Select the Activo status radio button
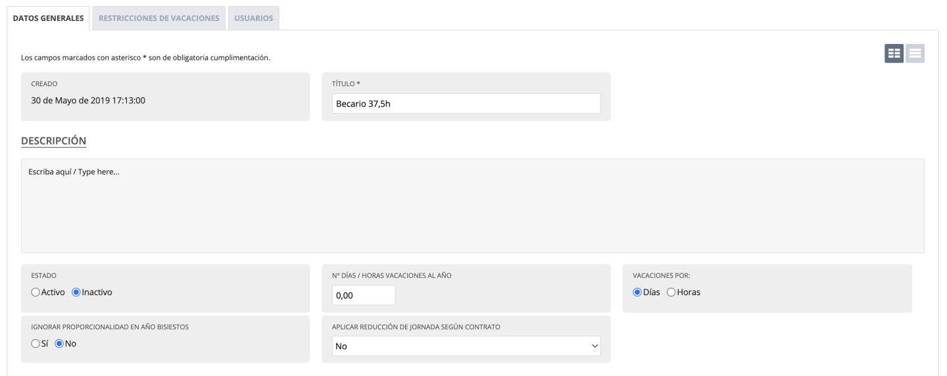The height and width of the screenshot is (376, 947). pos(36,293)
